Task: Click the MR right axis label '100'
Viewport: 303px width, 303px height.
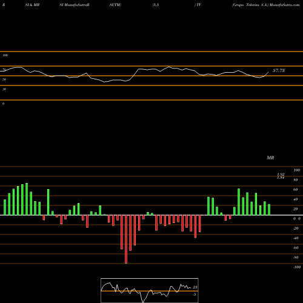Action: click(296, 170)
